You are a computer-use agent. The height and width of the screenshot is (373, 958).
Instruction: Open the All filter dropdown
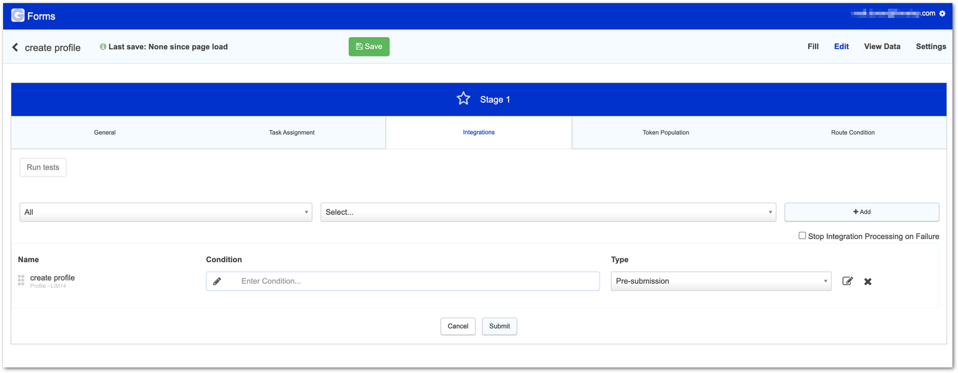tap(166, 212)
